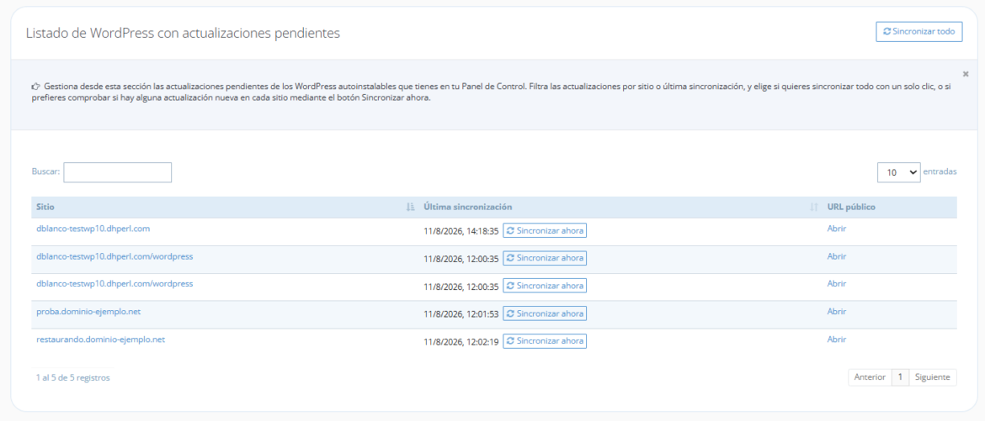Select the timestamp 11/8/2026, 14:18:35
This screenshot has height=421, width=985.
pos(461,232)
